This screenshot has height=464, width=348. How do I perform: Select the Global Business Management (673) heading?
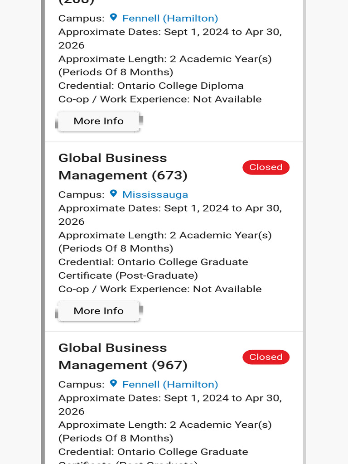123,167
